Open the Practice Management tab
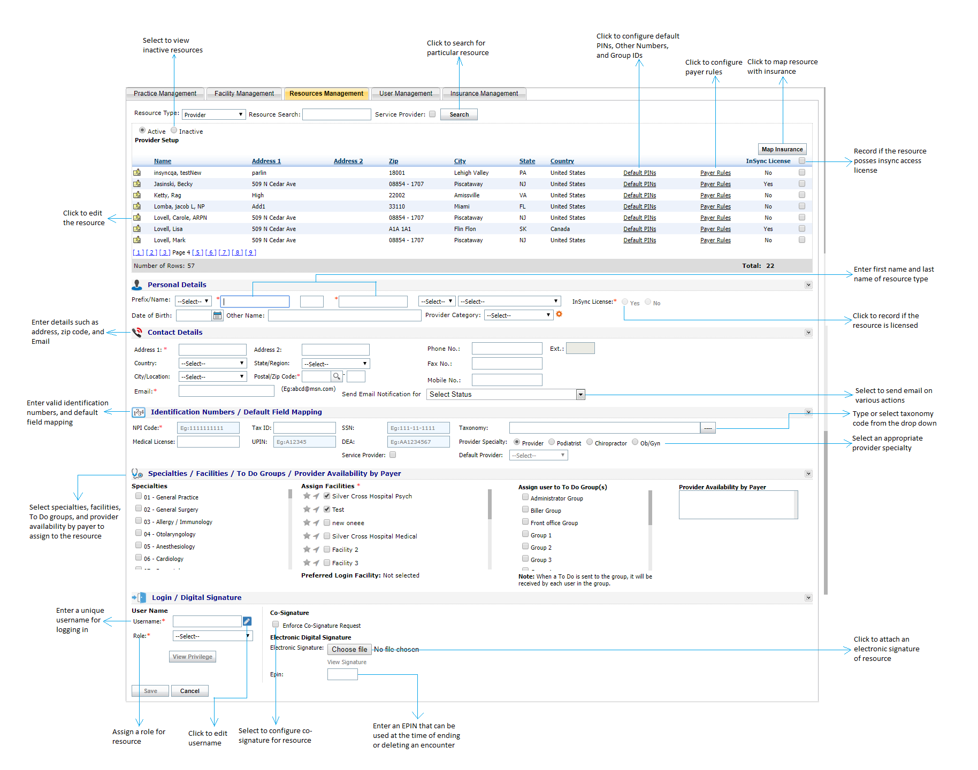This screenshot has width=978, height=770. pos(165,94)
